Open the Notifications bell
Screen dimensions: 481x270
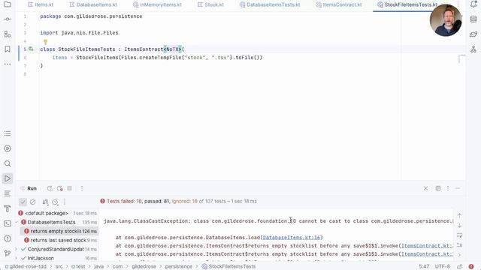pyautogui.click(x=473, y=4)
